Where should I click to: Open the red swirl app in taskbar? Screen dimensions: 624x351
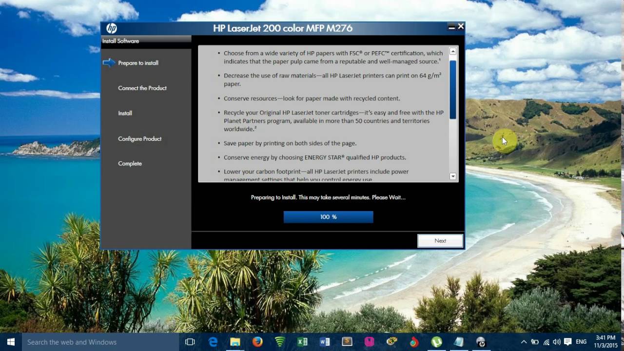pos(414,342)
